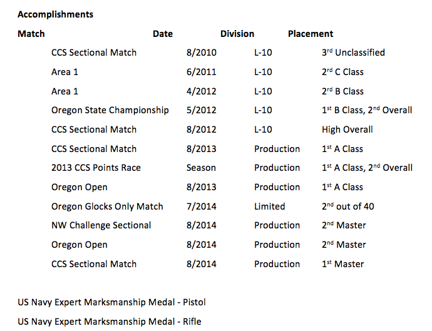Click the 7/2014 date

point(202,206)
